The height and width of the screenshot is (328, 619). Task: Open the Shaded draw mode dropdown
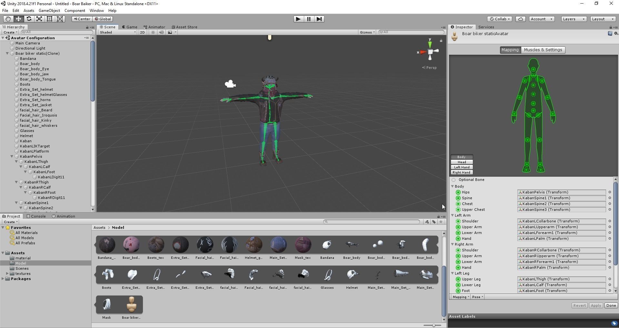(x=118, y=32)
